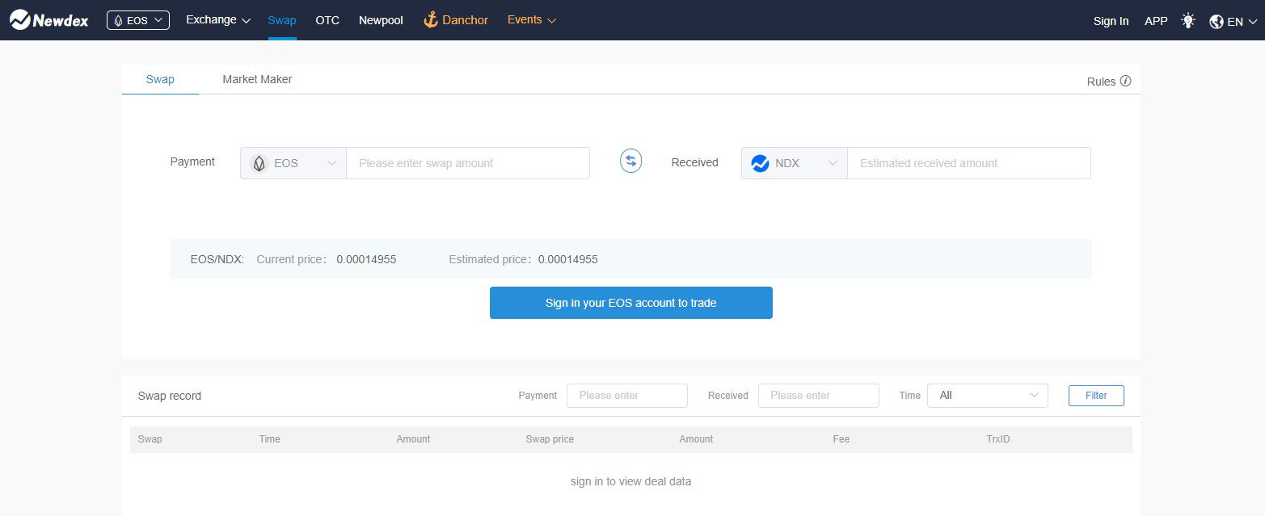Open the OTC page
This screenshot has width=1265, height=516.
[327, 20]
